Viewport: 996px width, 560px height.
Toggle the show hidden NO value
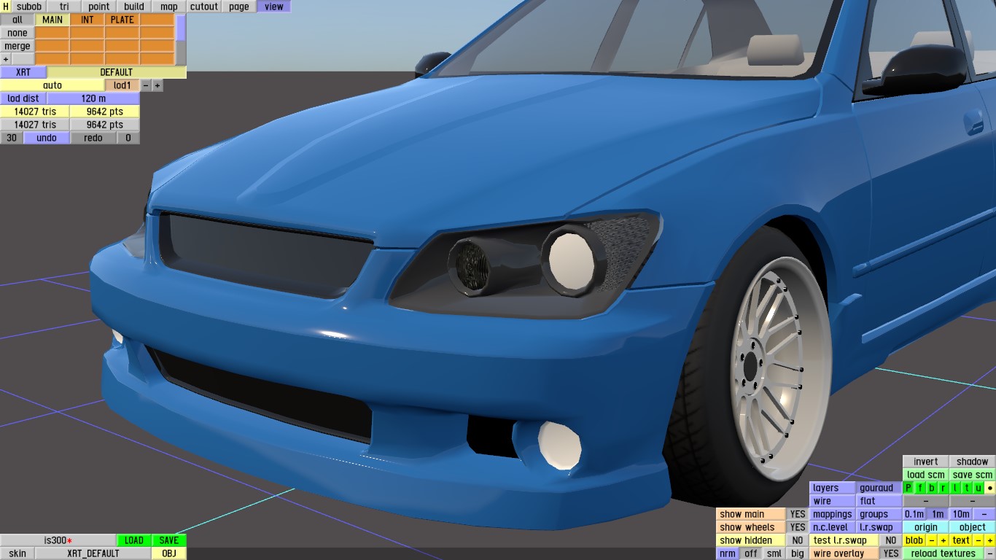798,540
